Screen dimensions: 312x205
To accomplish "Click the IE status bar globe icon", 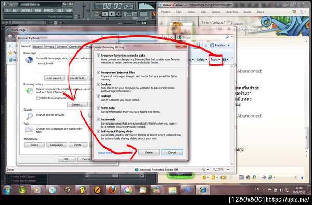I will tap(136, 169).
